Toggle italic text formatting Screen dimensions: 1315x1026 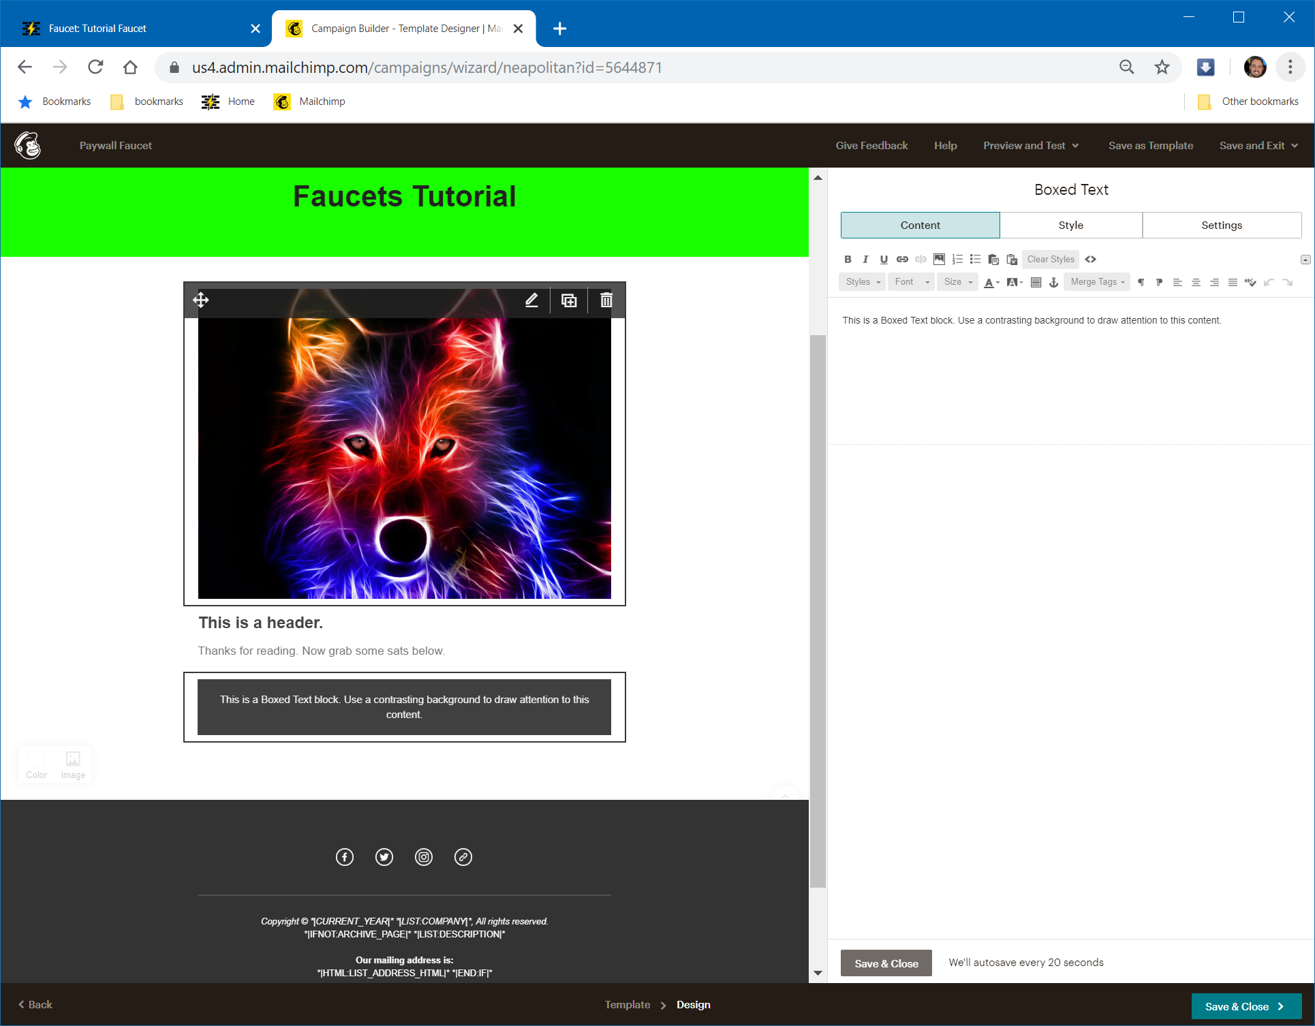[x=865, y=260]
